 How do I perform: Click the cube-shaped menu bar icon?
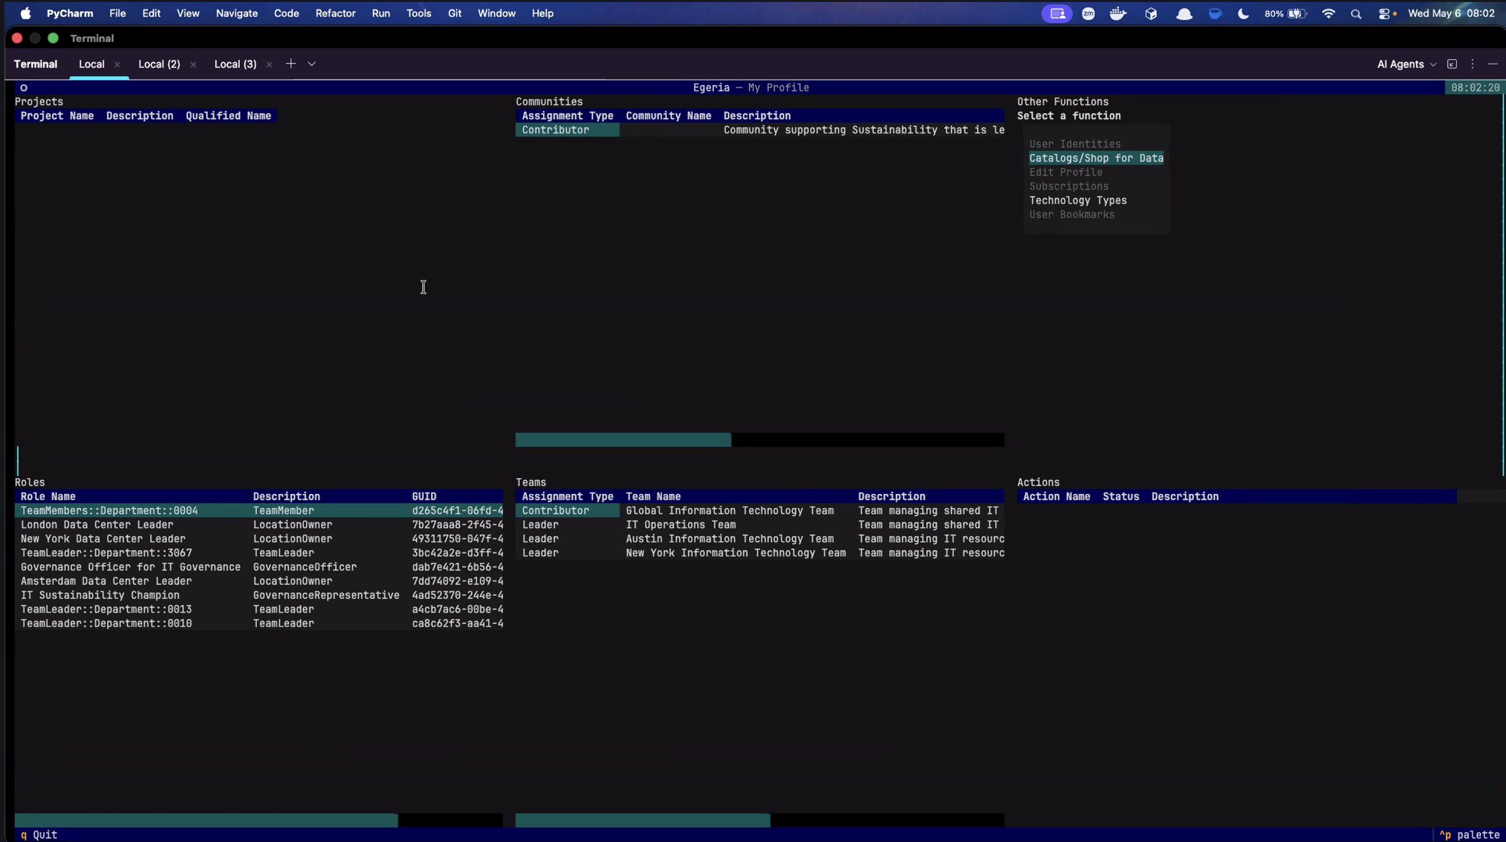1151,13
